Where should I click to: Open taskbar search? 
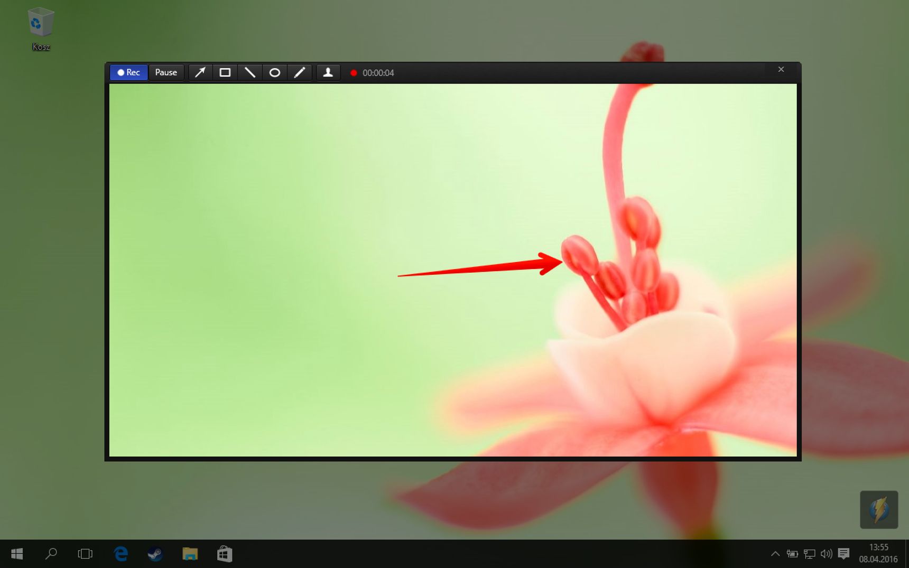tap(51, 554)
